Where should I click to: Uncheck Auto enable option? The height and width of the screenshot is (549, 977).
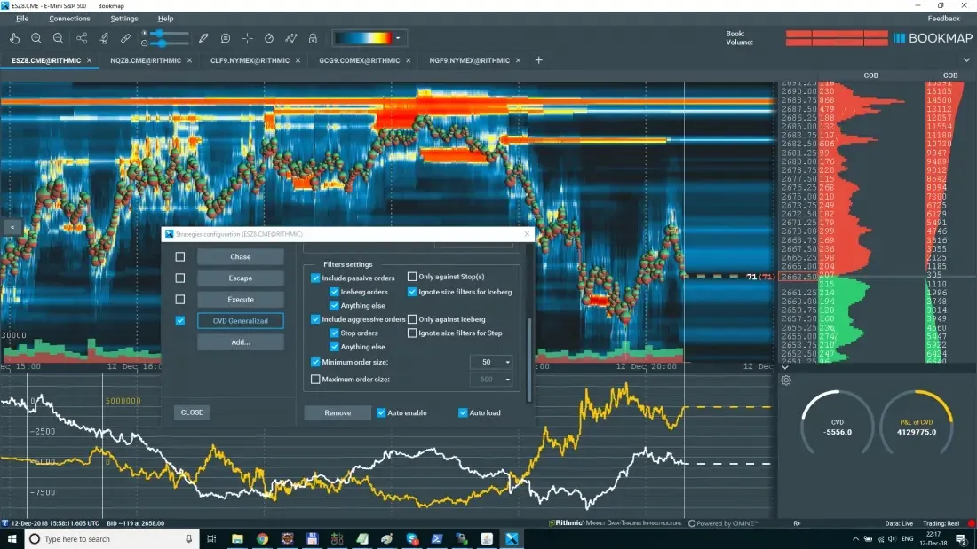[381, 412]
